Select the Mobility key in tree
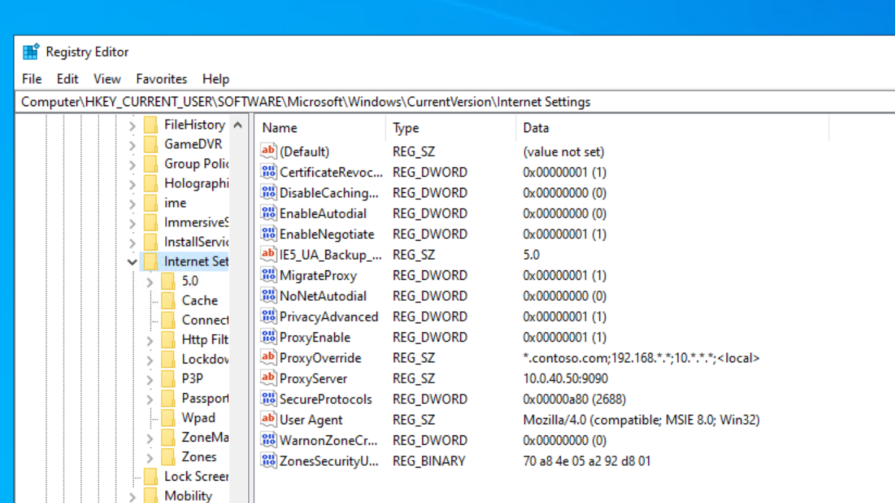The image size is (895, 503). click(188, 496)
